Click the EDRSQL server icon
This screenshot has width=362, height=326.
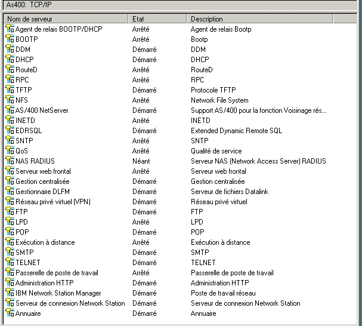(10, 130)
